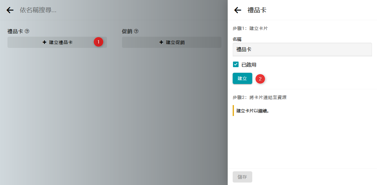Click the plus icon on 建立促銷
This screenshot has height=185, width=377.
(161, 42)
